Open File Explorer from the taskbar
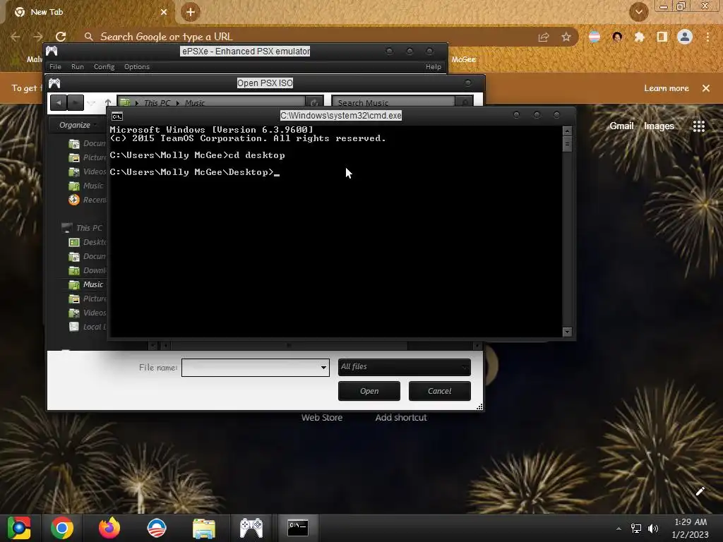This screenshot has width=723, height=542. click(x=204, y=529)
